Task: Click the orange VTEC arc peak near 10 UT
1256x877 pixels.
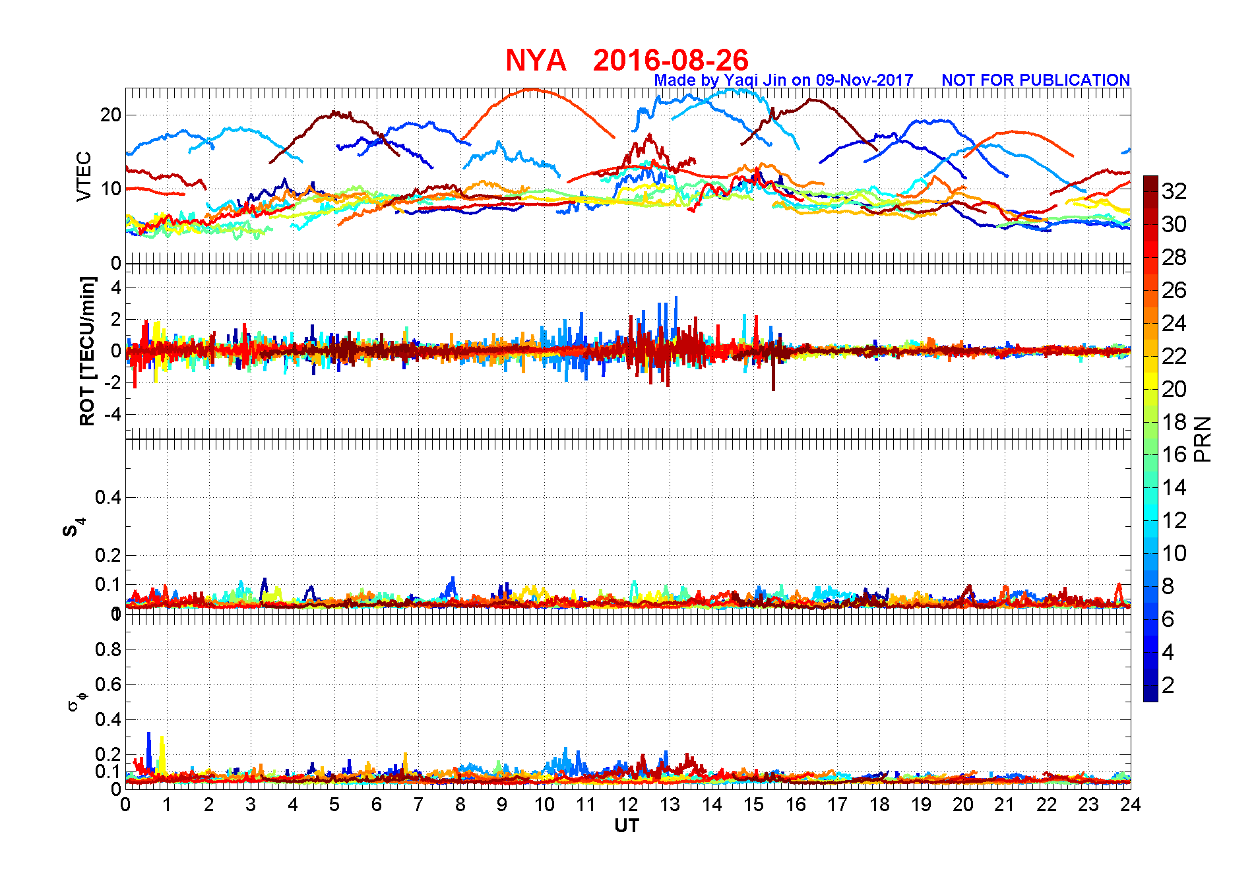Action: 532,90
